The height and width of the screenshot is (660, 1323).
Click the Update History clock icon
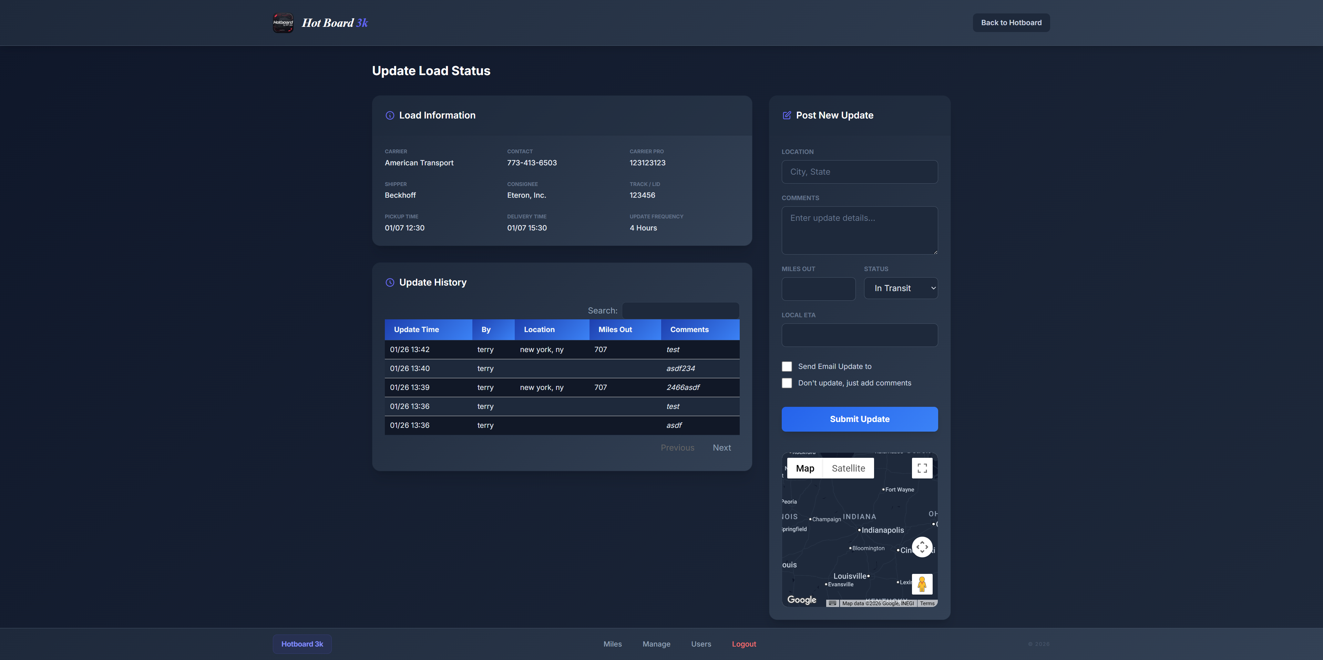coord(390,282)
